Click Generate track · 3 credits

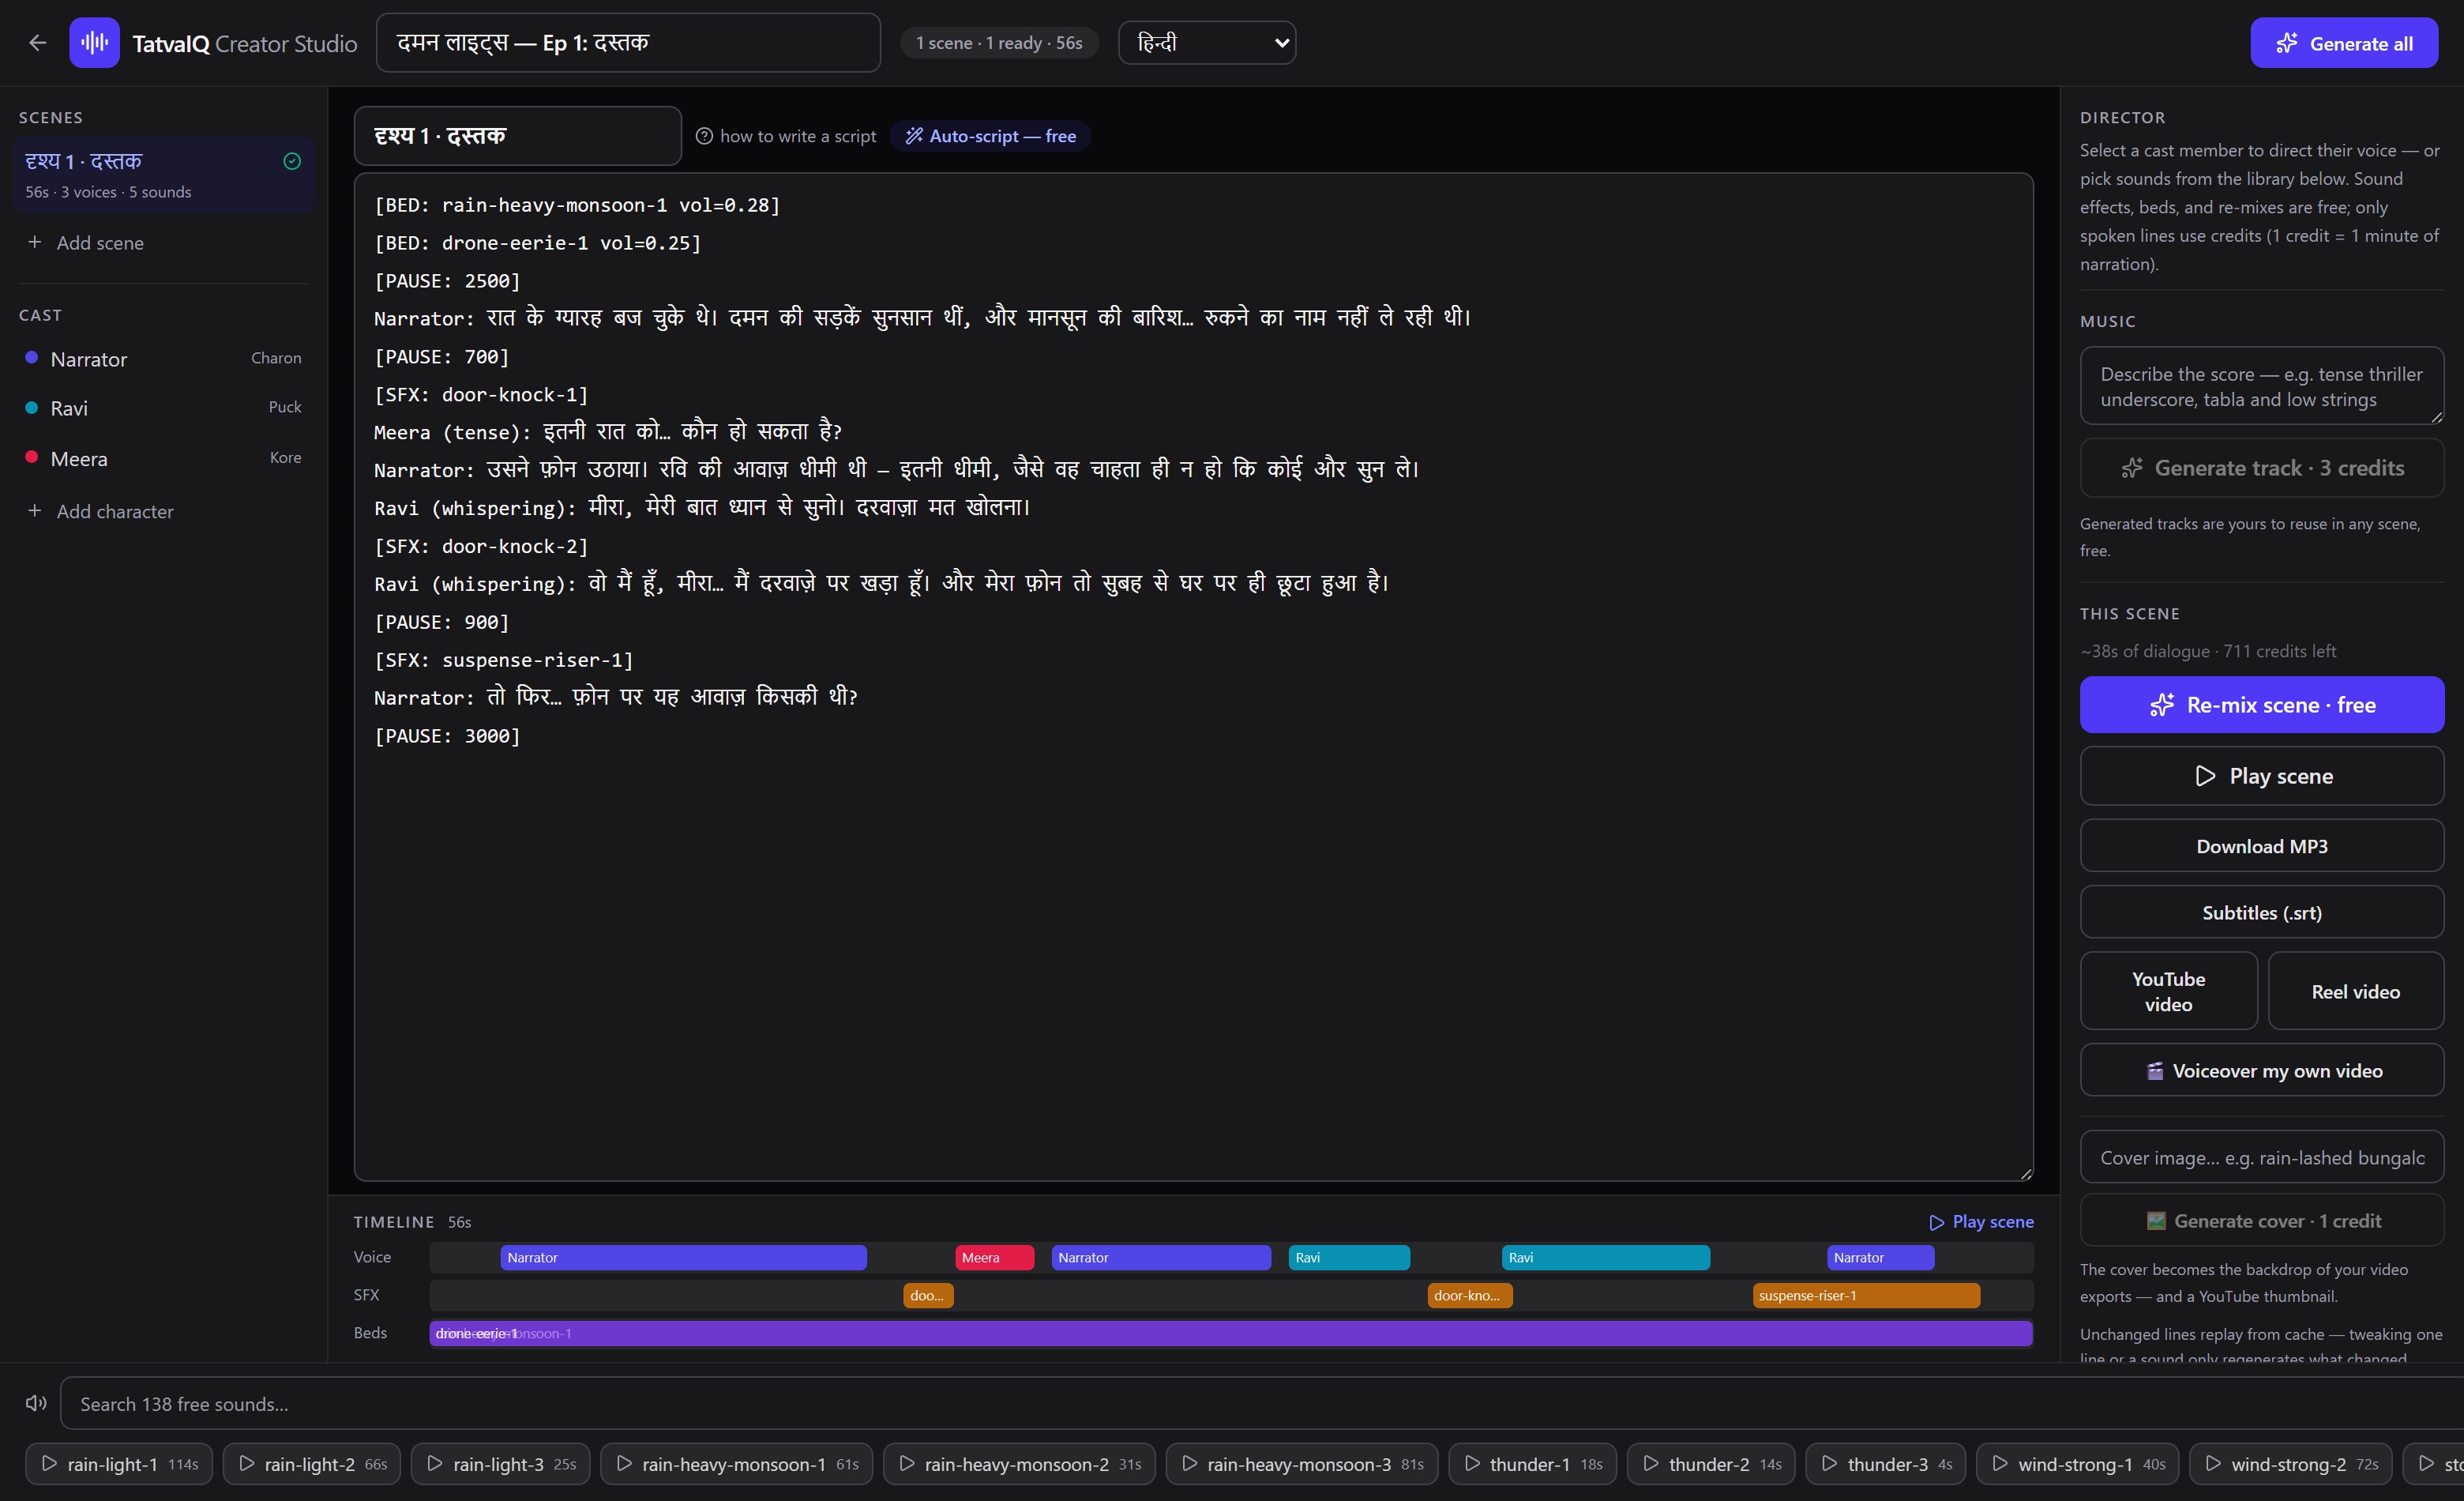[x=2261, y=468]
